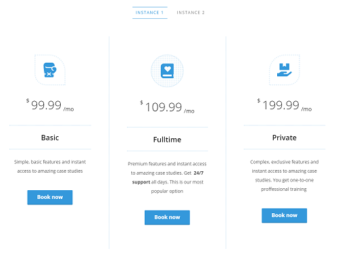The image size is (338, 257).
Task: Click the Fulltime plan description paragraph
Action: tap(167, 177)
